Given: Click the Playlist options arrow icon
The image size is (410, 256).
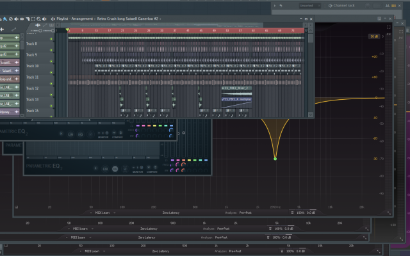Looking at the screenshot, I should click(52, 19).
